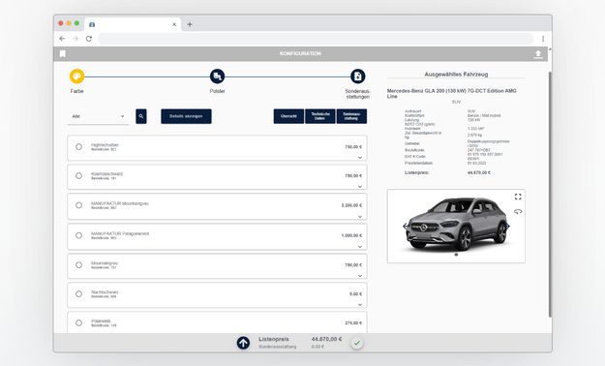605x366 pixels.
Task: Click the bookmark icon in header
Action: pyautogui.click(x=63, y=53)
